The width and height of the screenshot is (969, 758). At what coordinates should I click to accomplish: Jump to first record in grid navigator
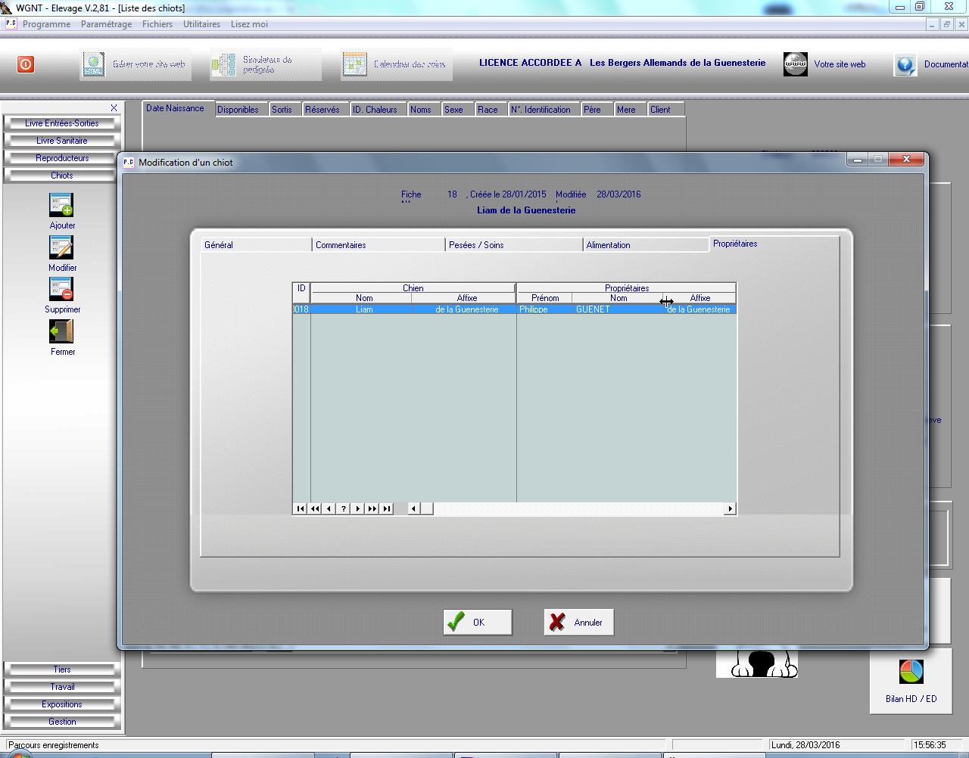[x=301, y=508]
